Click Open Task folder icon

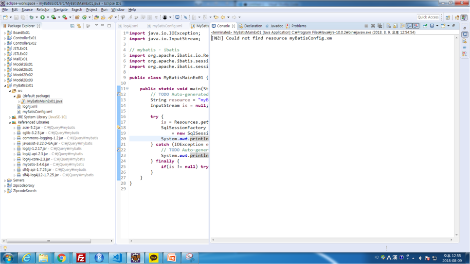pos(103,17)
